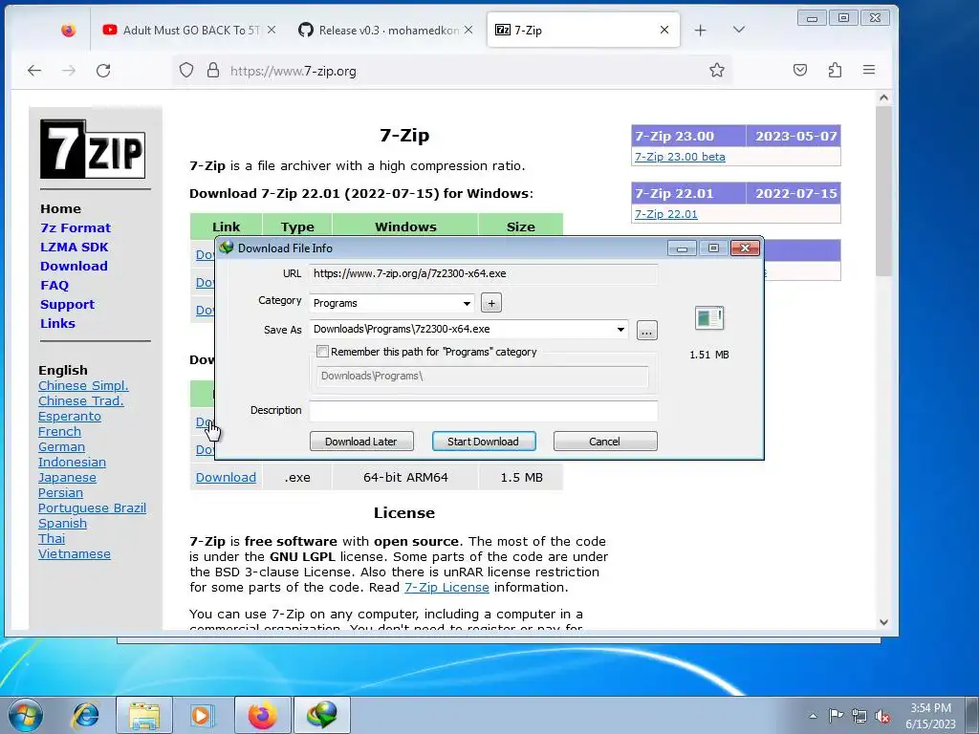Click the 7-Zip logo image

point(93,149)
